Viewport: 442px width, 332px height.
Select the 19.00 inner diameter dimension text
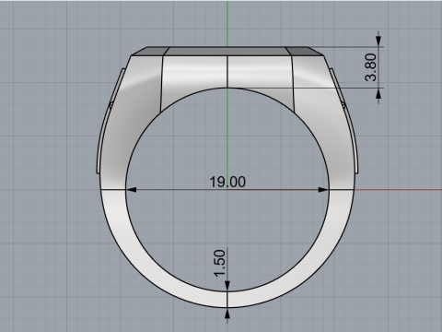(x=227, y=182)
